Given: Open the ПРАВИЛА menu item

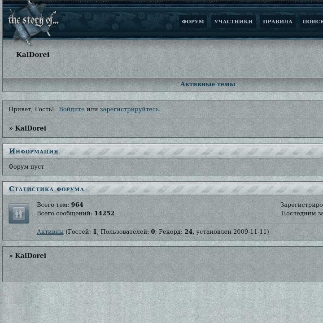Looking at the screenshot, I should [278, 22].
